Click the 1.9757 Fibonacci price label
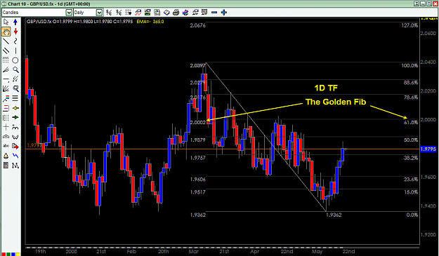The width and height of the screenshot is (439, 256). click(197, 158)
